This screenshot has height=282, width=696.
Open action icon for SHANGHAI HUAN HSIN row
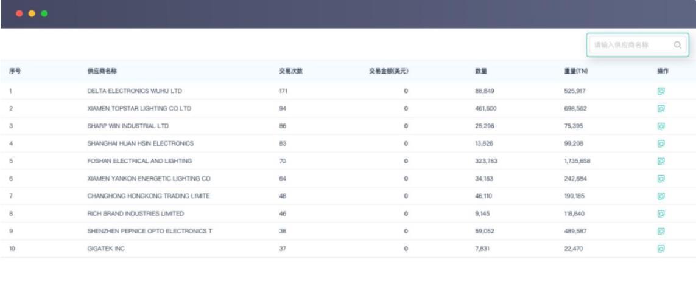[661, 143]
